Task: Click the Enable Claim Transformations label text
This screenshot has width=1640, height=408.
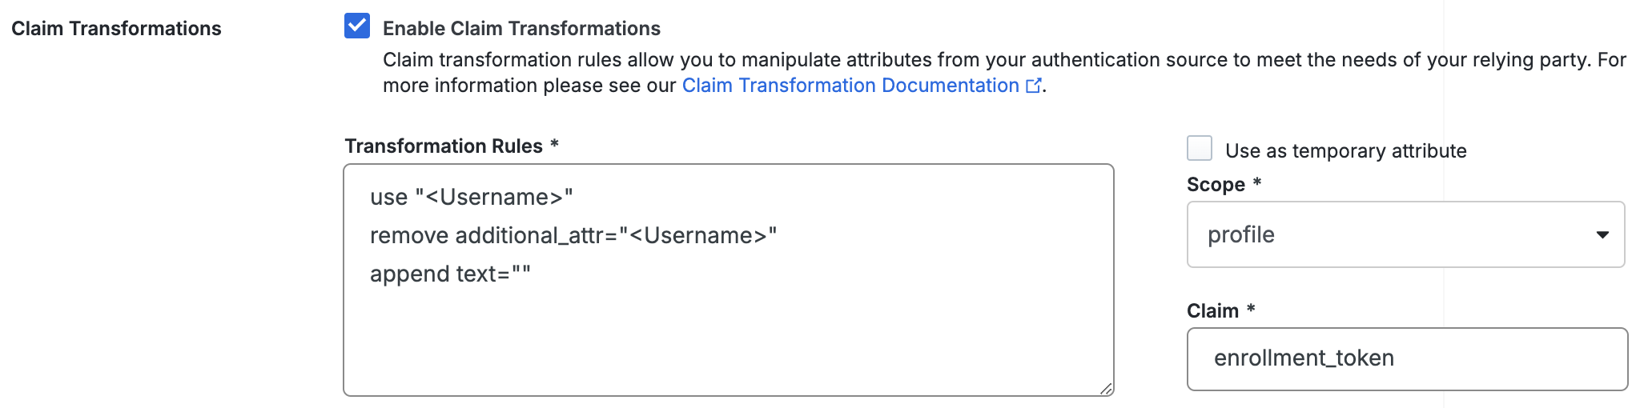Action: [521, 29]
